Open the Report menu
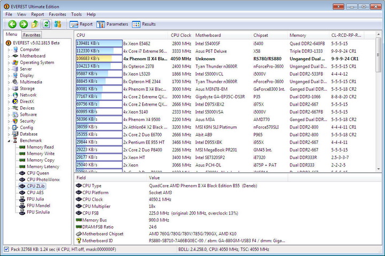Image resolution: width=385 pixels, height=256 pixels. click(37, 14)
